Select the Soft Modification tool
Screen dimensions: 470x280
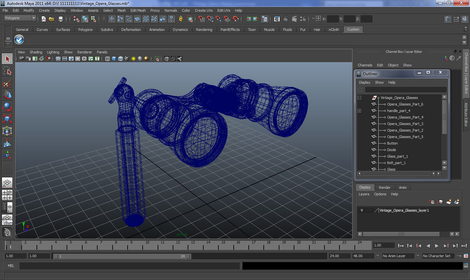7,143
